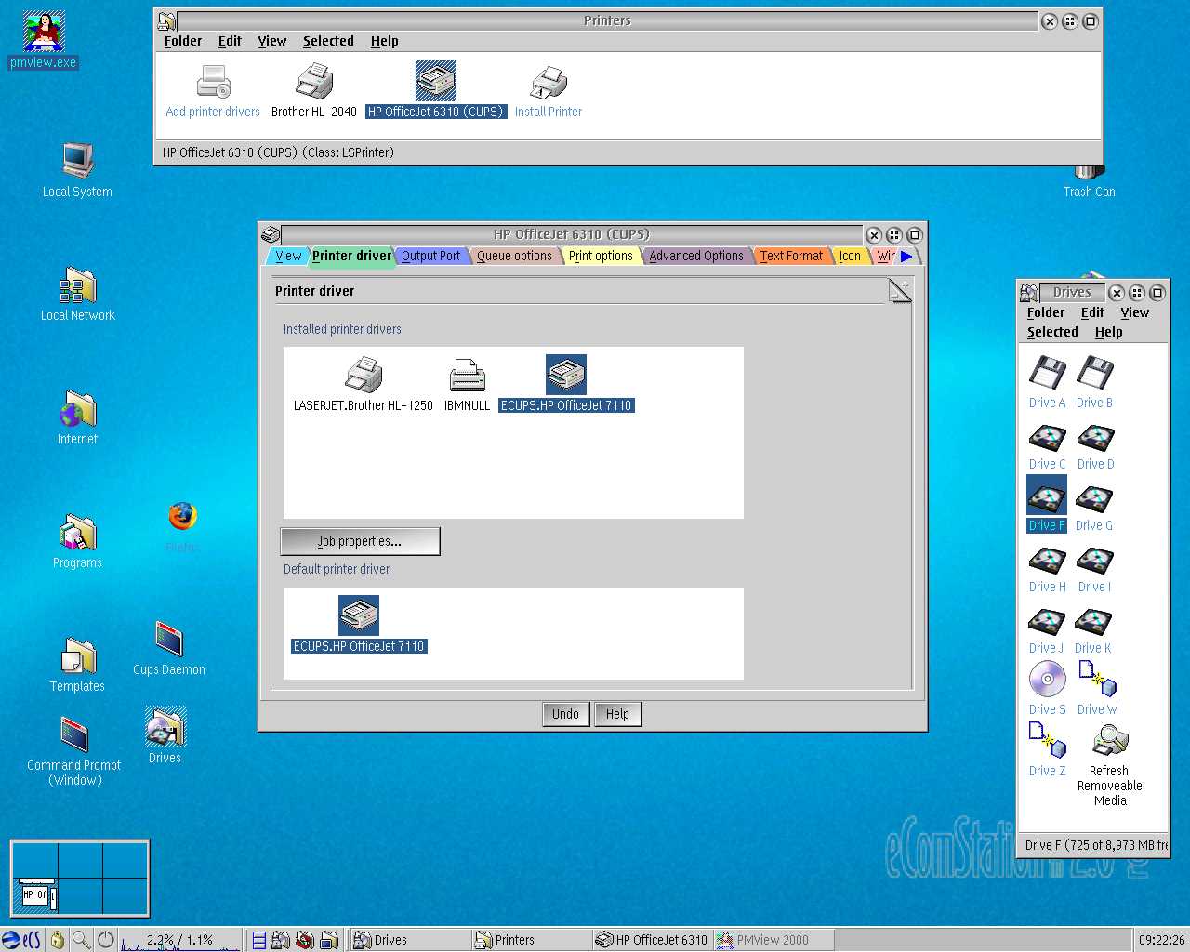This screenshot has height=952, width=1190.
Task: Show more notebook tabs with blue arrow
Action: (906, 257)
